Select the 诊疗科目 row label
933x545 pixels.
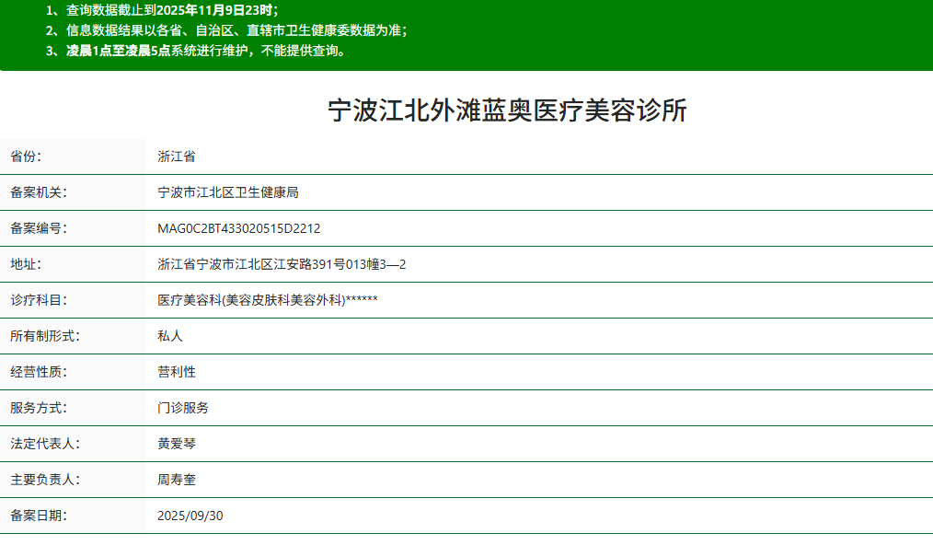pyautogui.click(x=33, y=300)
